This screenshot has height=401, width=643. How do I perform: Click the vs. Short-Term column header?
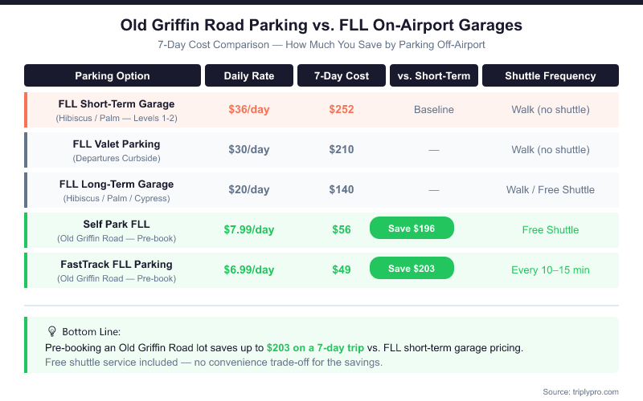coord(434,76)
